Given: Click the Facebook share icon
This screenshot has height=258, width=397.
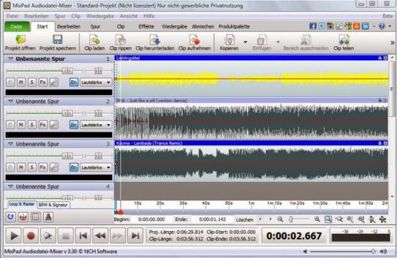Looking at the screenshot, I should (313, 26).
